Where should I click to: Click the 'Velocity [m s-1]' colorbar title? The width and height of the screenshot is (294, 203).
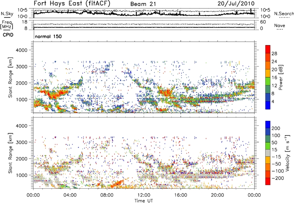coord(288,153)
